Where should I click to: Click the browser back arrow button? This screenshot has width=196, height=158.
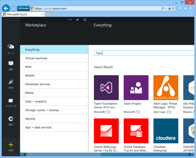click(x=6, y=8)
